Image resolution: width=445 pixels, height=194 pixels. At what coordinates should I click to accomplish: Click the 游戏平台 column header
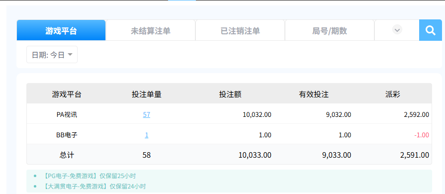67,95
